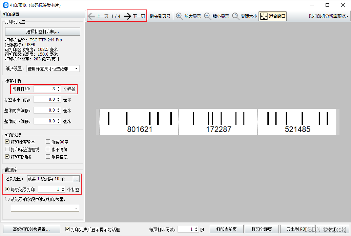The height and width of the screenshot is (236, 351).
Task: Toggle show dialog after printing checkbox
Action: 67,229
